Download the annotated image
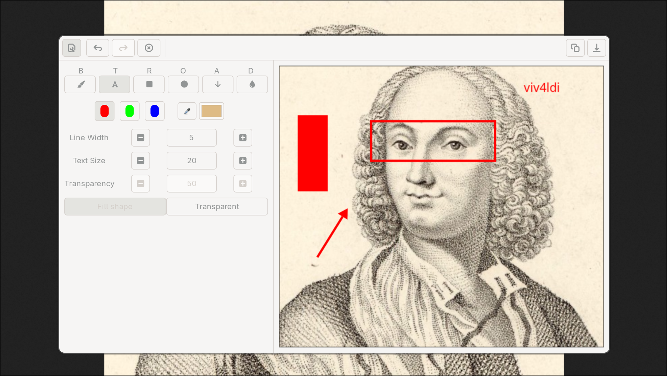Image resolution: width=667 pixels, height=376 pixels. (597, 48)
